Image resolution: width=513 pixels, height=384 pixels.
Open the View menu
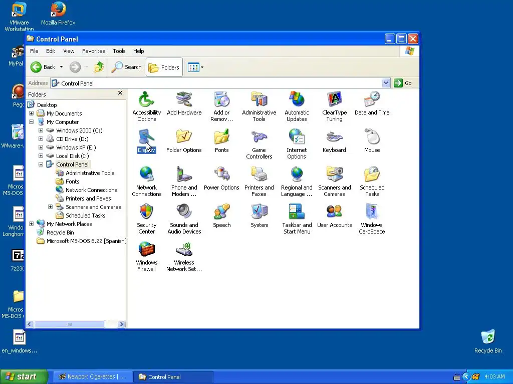(69, 51)
